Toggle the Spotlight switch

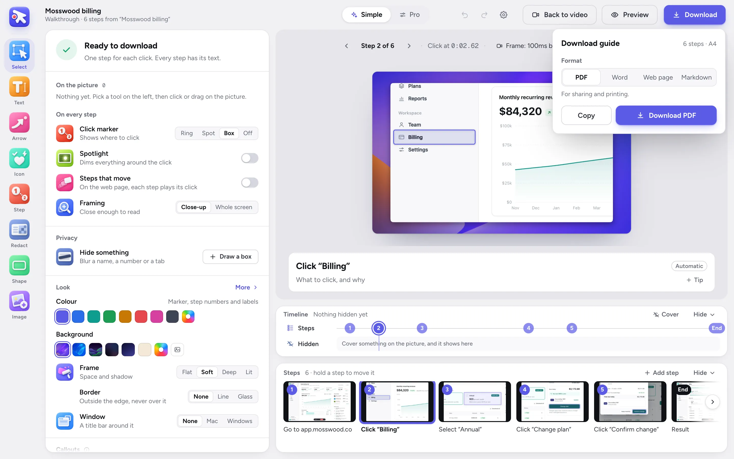click(250, 158)
